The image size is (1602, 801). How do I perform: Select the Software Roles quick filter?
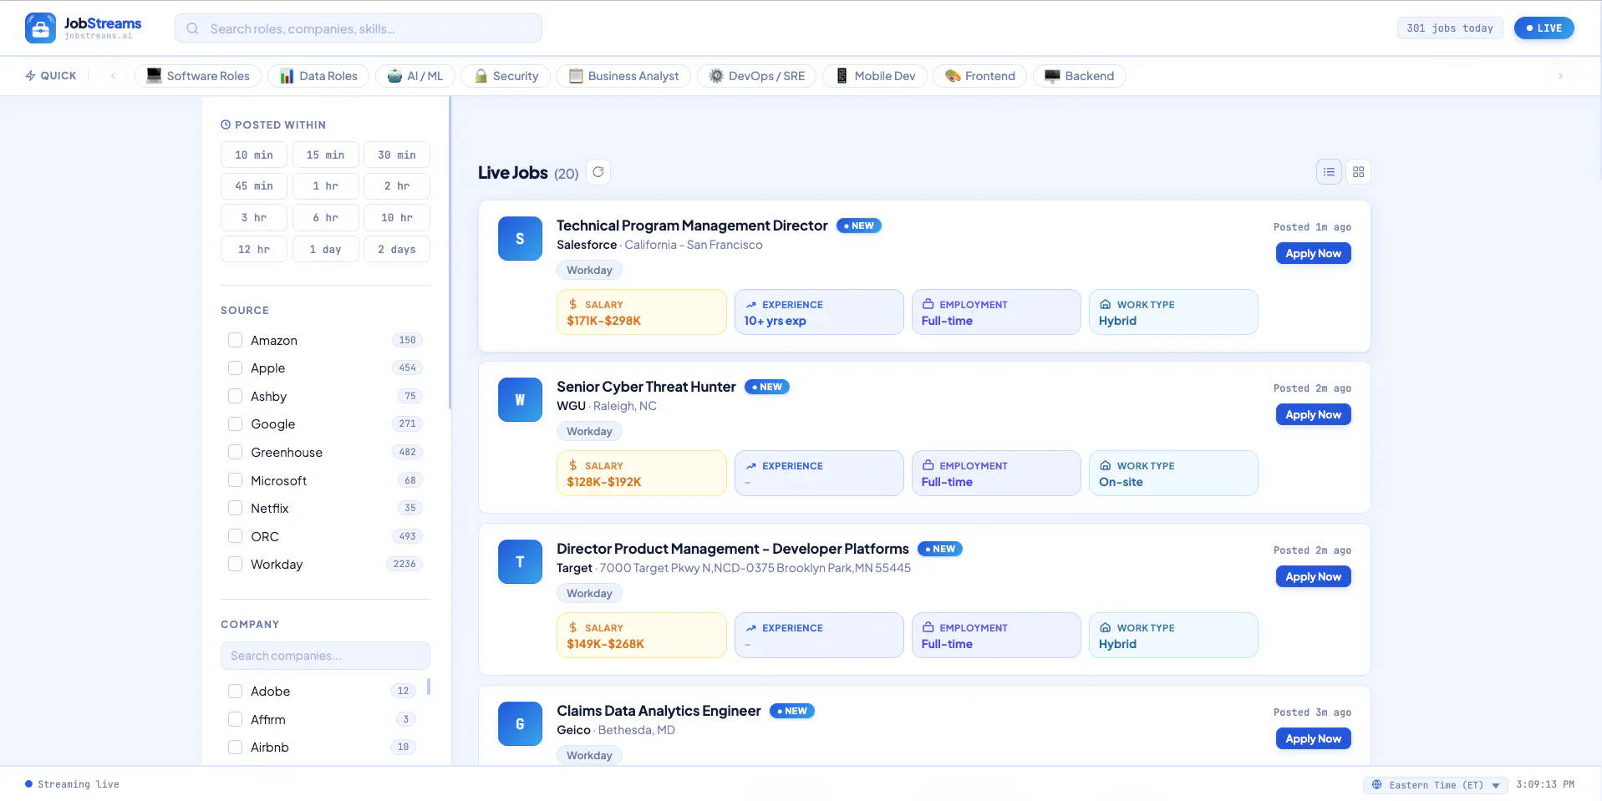198,76
